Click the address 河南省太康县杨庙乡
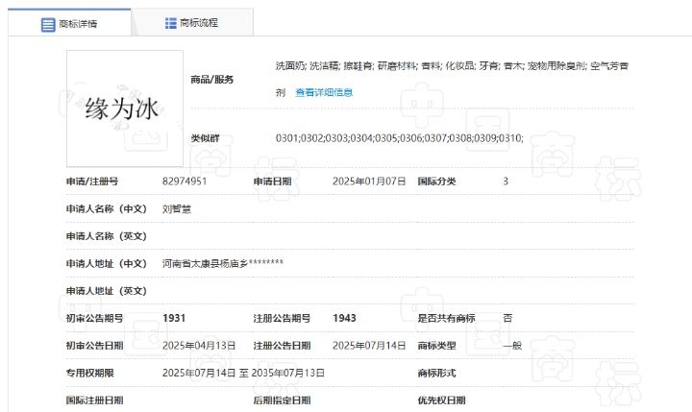This screenshot has width=692, height=412. pyautogui.click(x=222, y=263)
